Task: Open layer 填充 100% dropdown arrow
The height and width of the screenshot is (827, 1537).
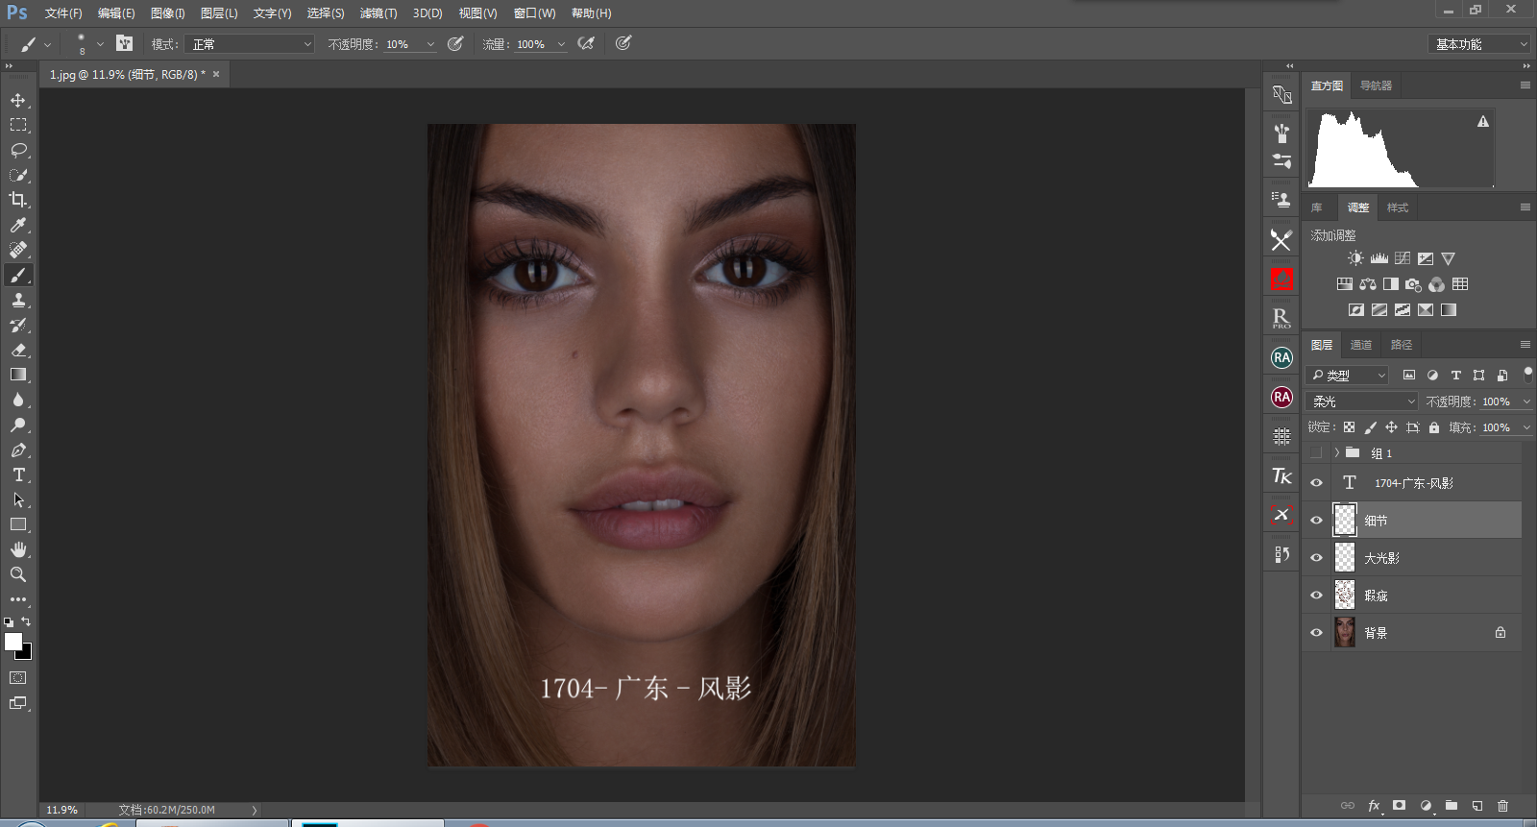Action: pos(1526,427)
